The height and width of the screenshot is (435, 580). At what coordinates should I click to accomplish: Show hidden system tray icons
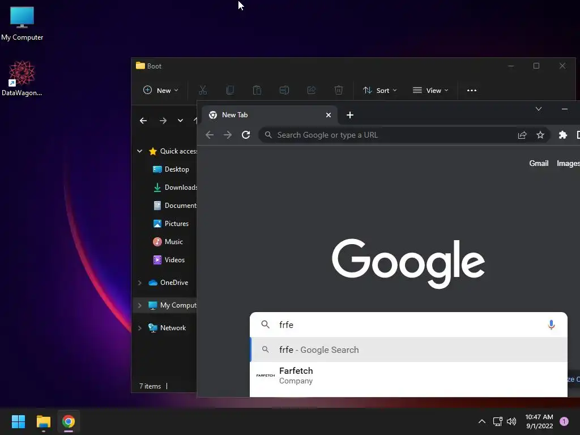pos(481,421)
